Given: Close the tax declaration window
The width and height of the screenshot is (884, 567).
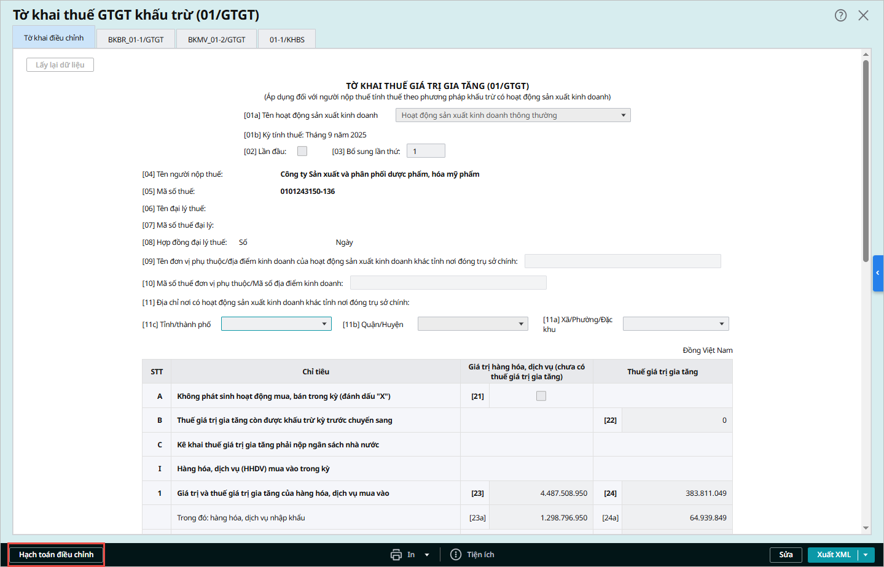Looking at the screenshot, I should pos(863,15).
